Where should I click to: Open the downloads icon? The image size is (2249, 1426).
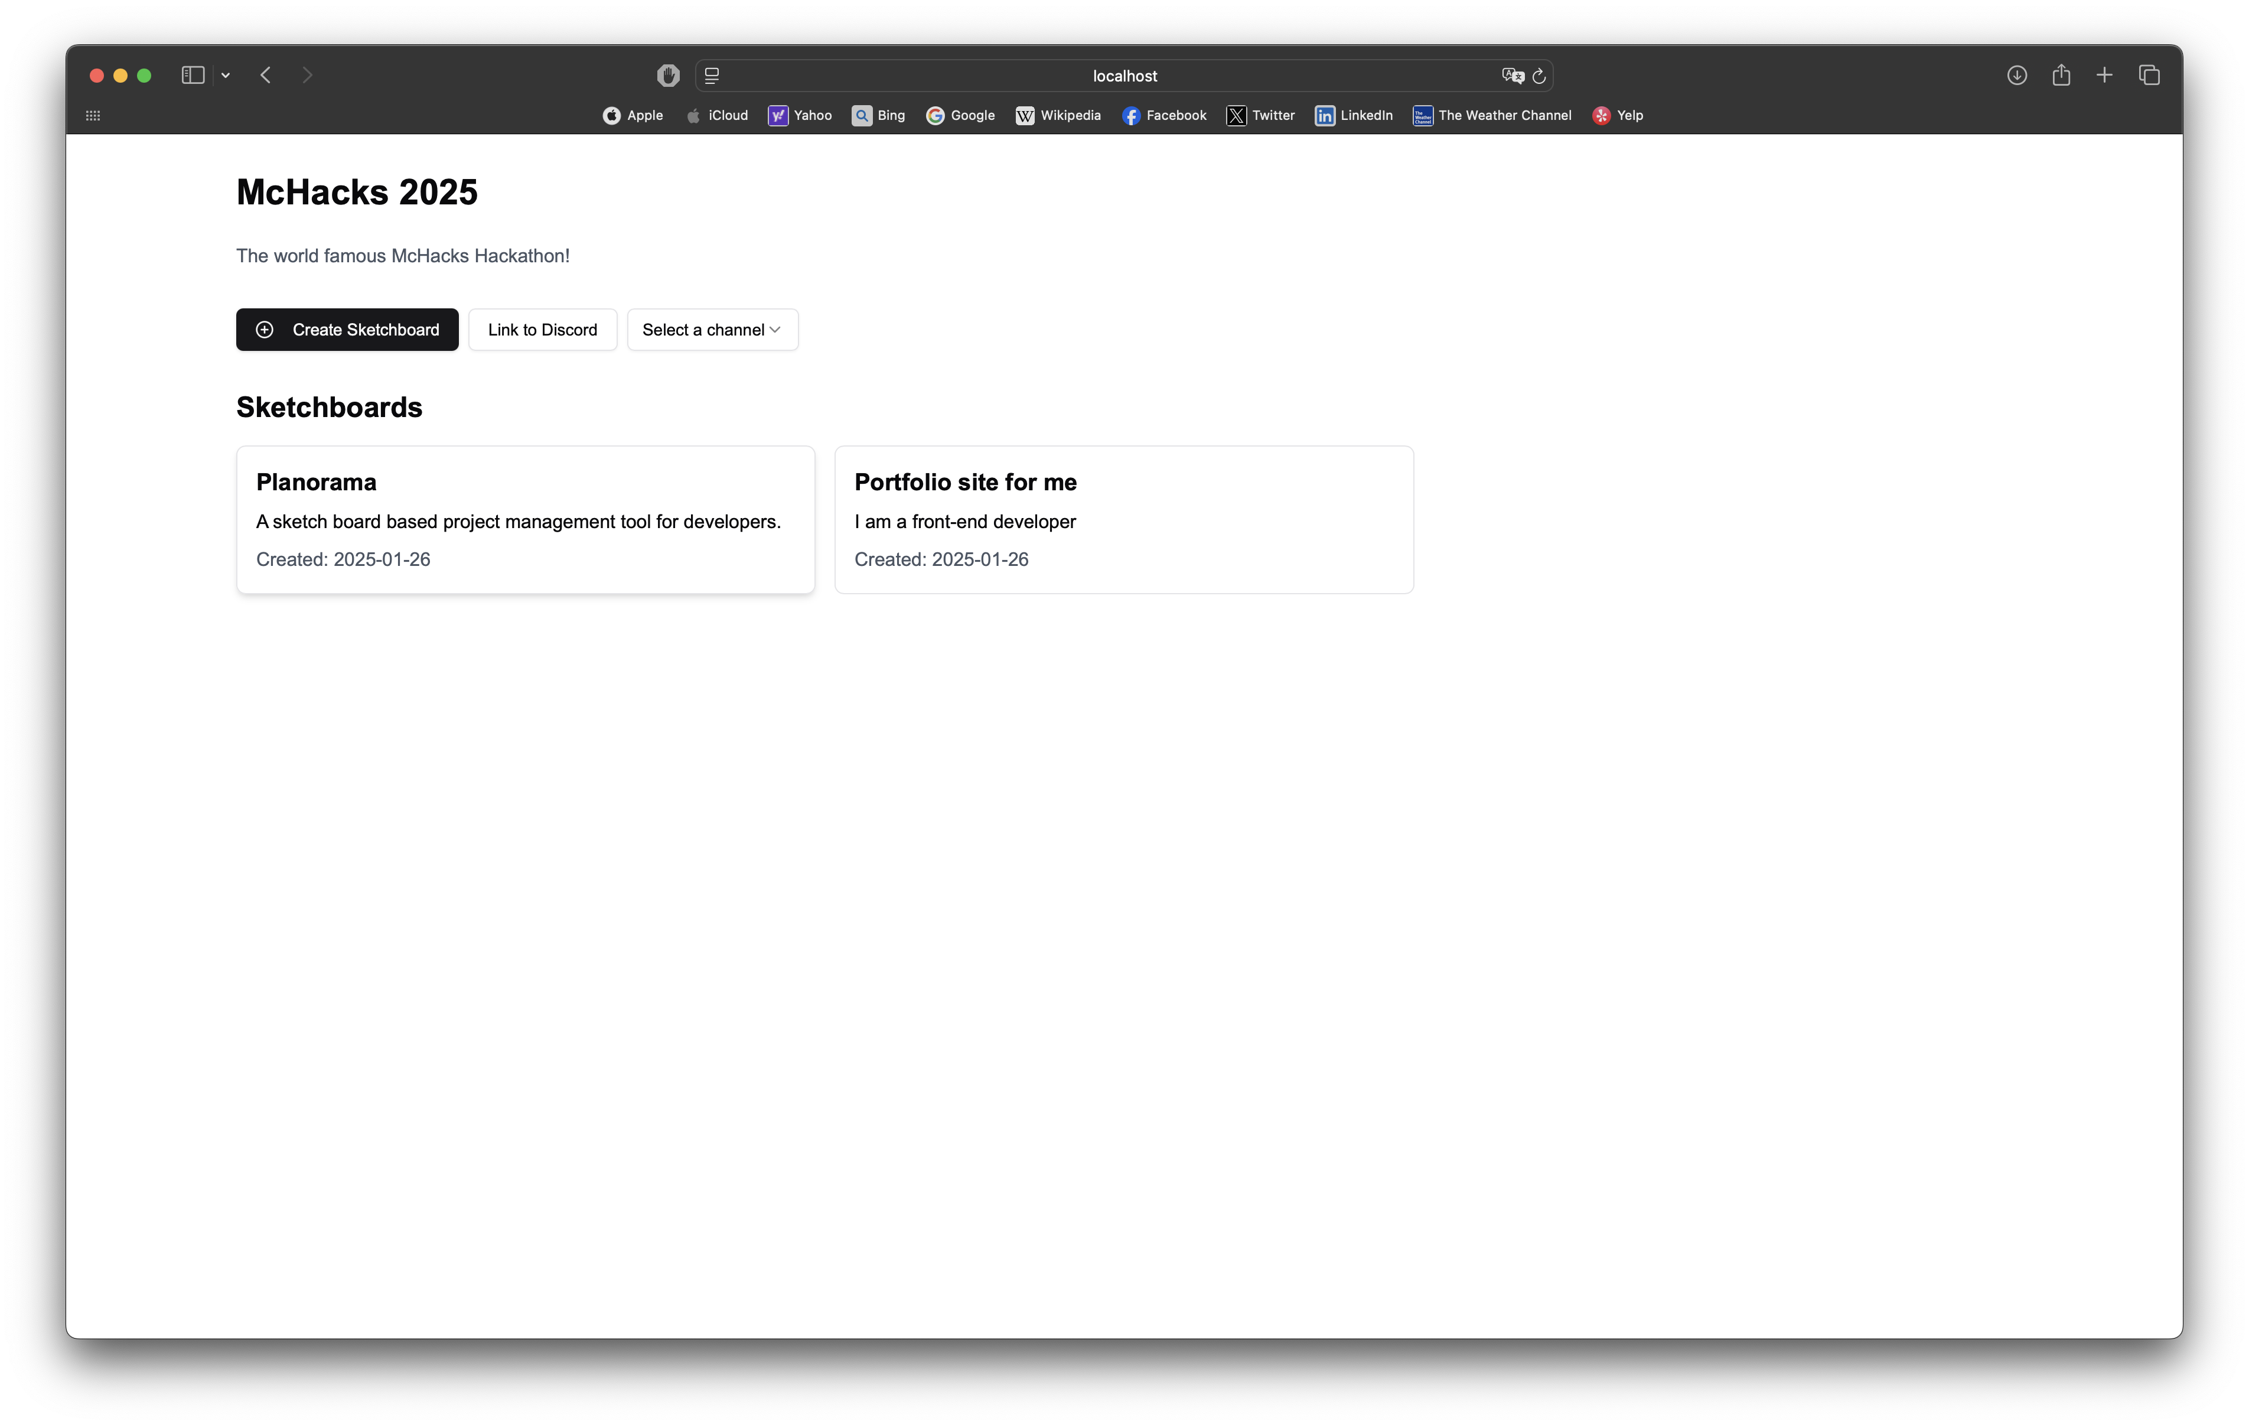coord(2016,75)
